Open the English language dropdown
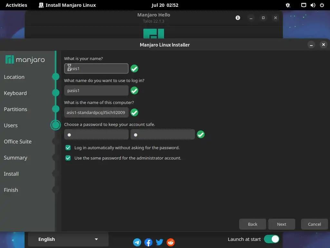 [68, 239]
